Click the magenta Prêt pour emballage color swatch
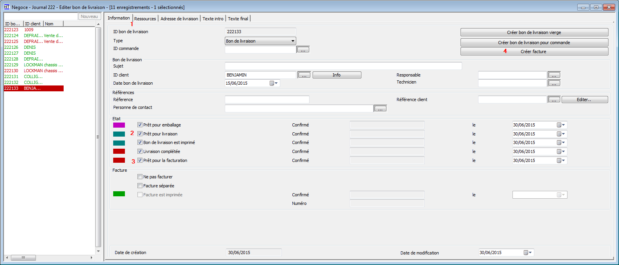 pyautogui.click(x=119, y=125)
